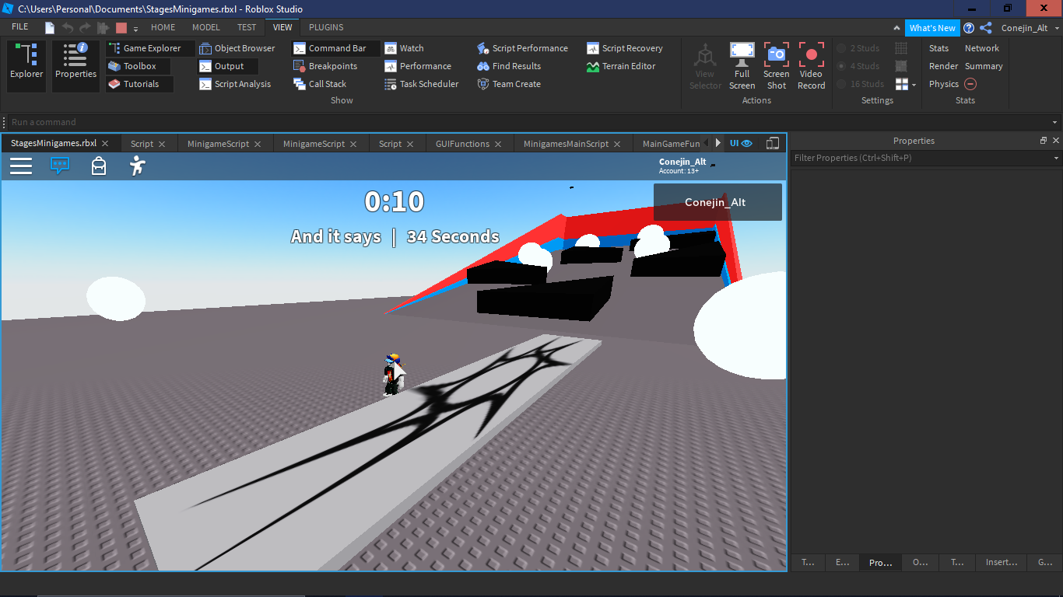Show the Toolbox window
The width and height of the screenshot is (1063, 597).
(x=139, y=66)
